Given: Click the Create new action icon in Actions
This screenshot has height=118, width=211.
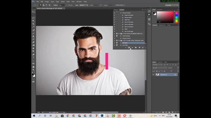Looking at the screenshot, I should pyautogui.click(x=139, y=48).
